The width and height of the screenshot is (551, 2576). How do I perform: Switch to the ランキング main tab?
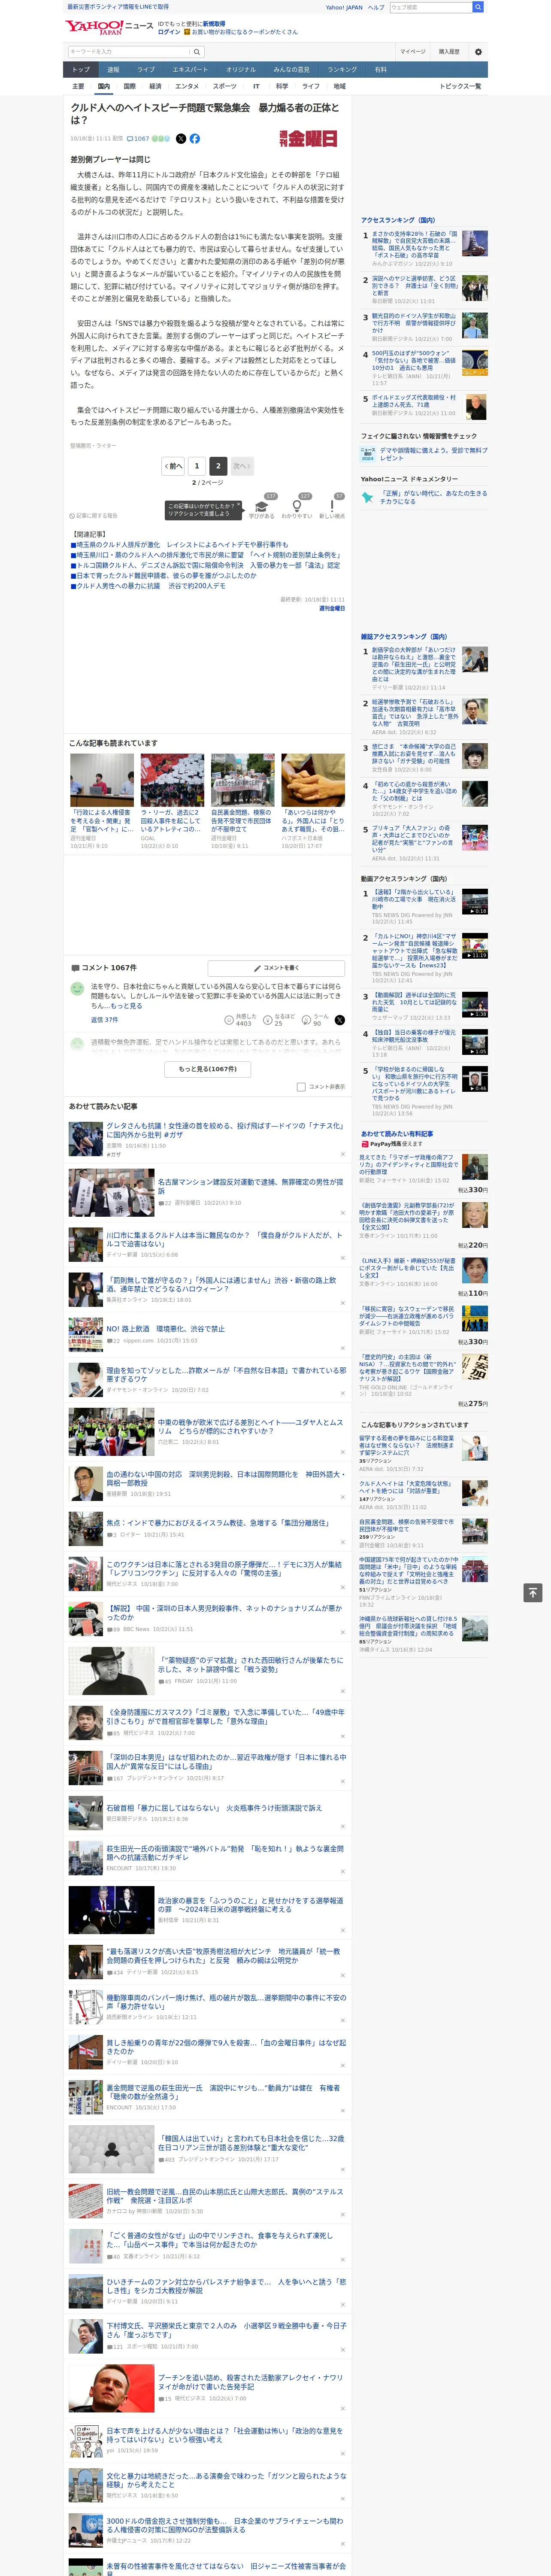click(342, 70)
